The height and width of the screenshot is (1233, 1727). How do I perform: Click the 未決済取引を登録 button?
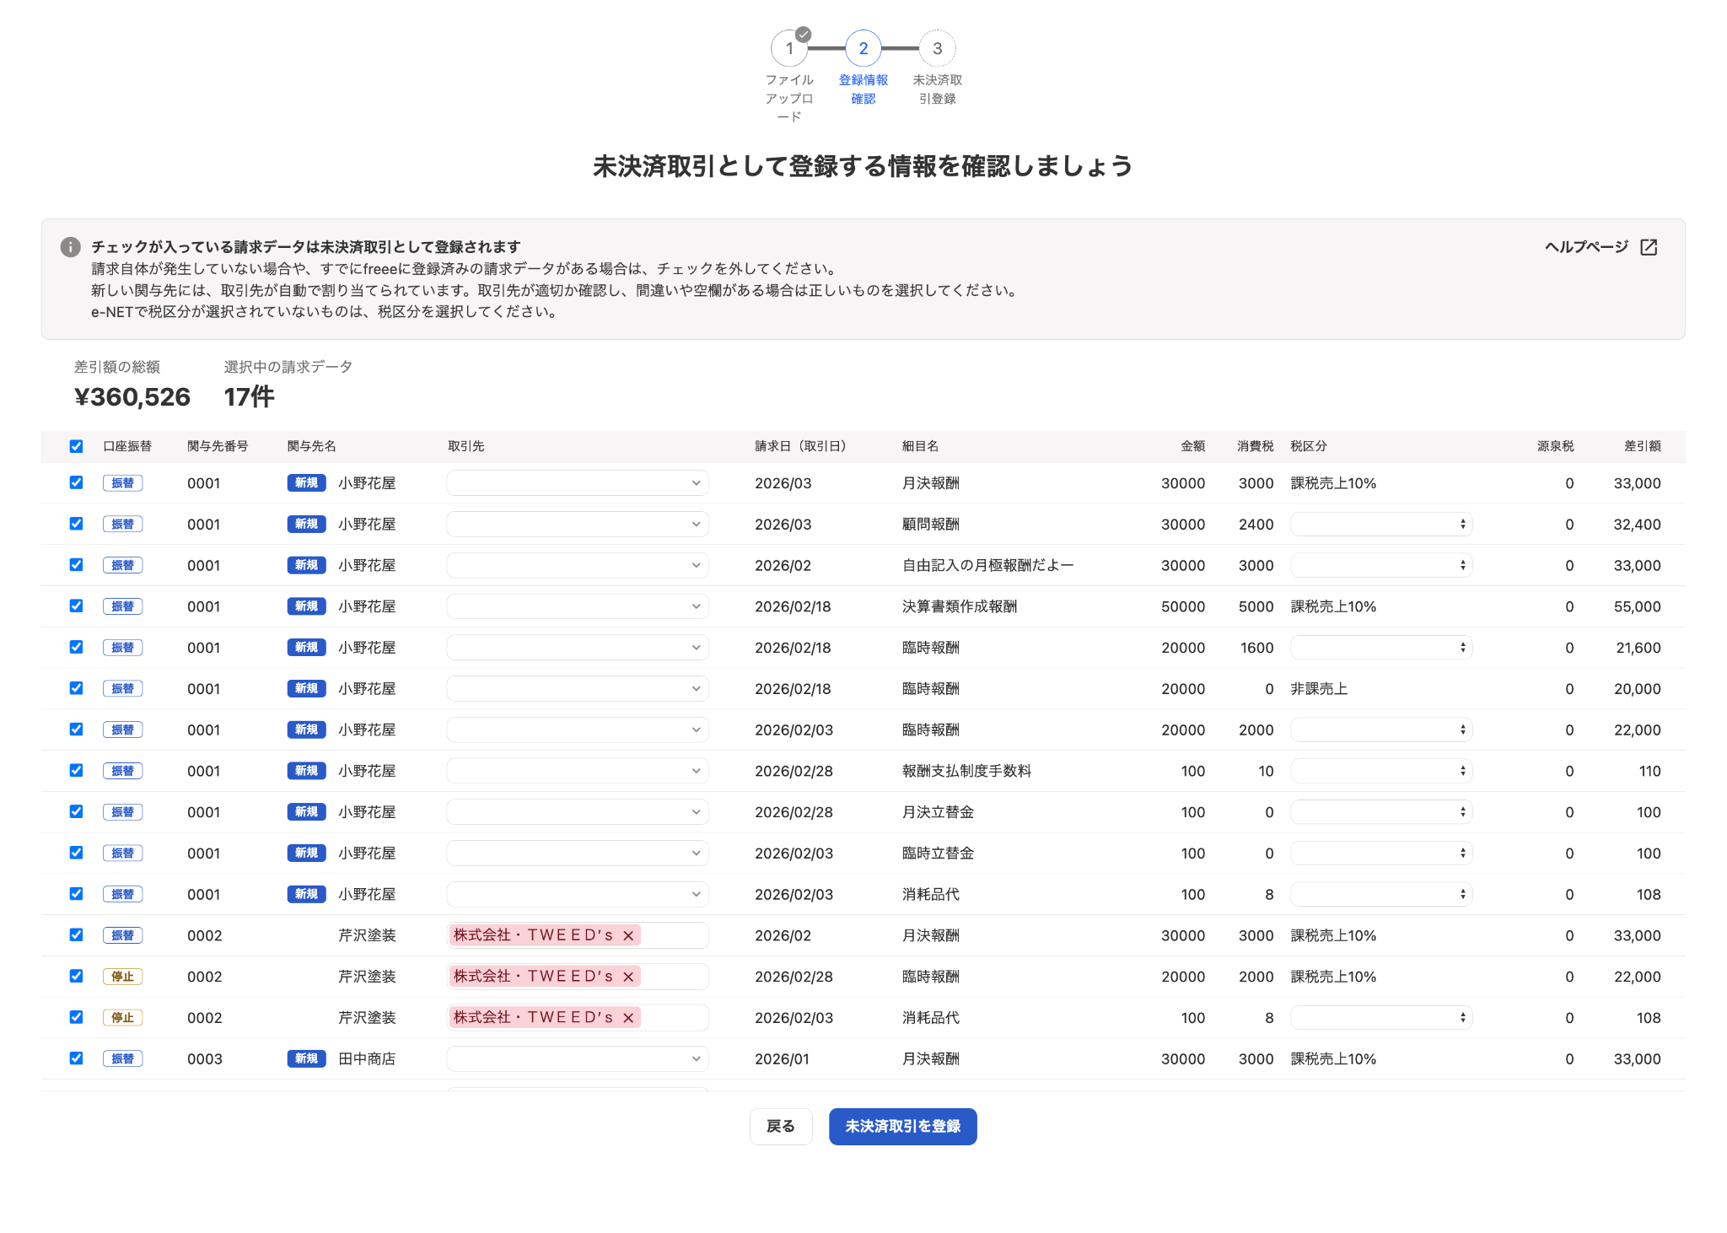903,1127
